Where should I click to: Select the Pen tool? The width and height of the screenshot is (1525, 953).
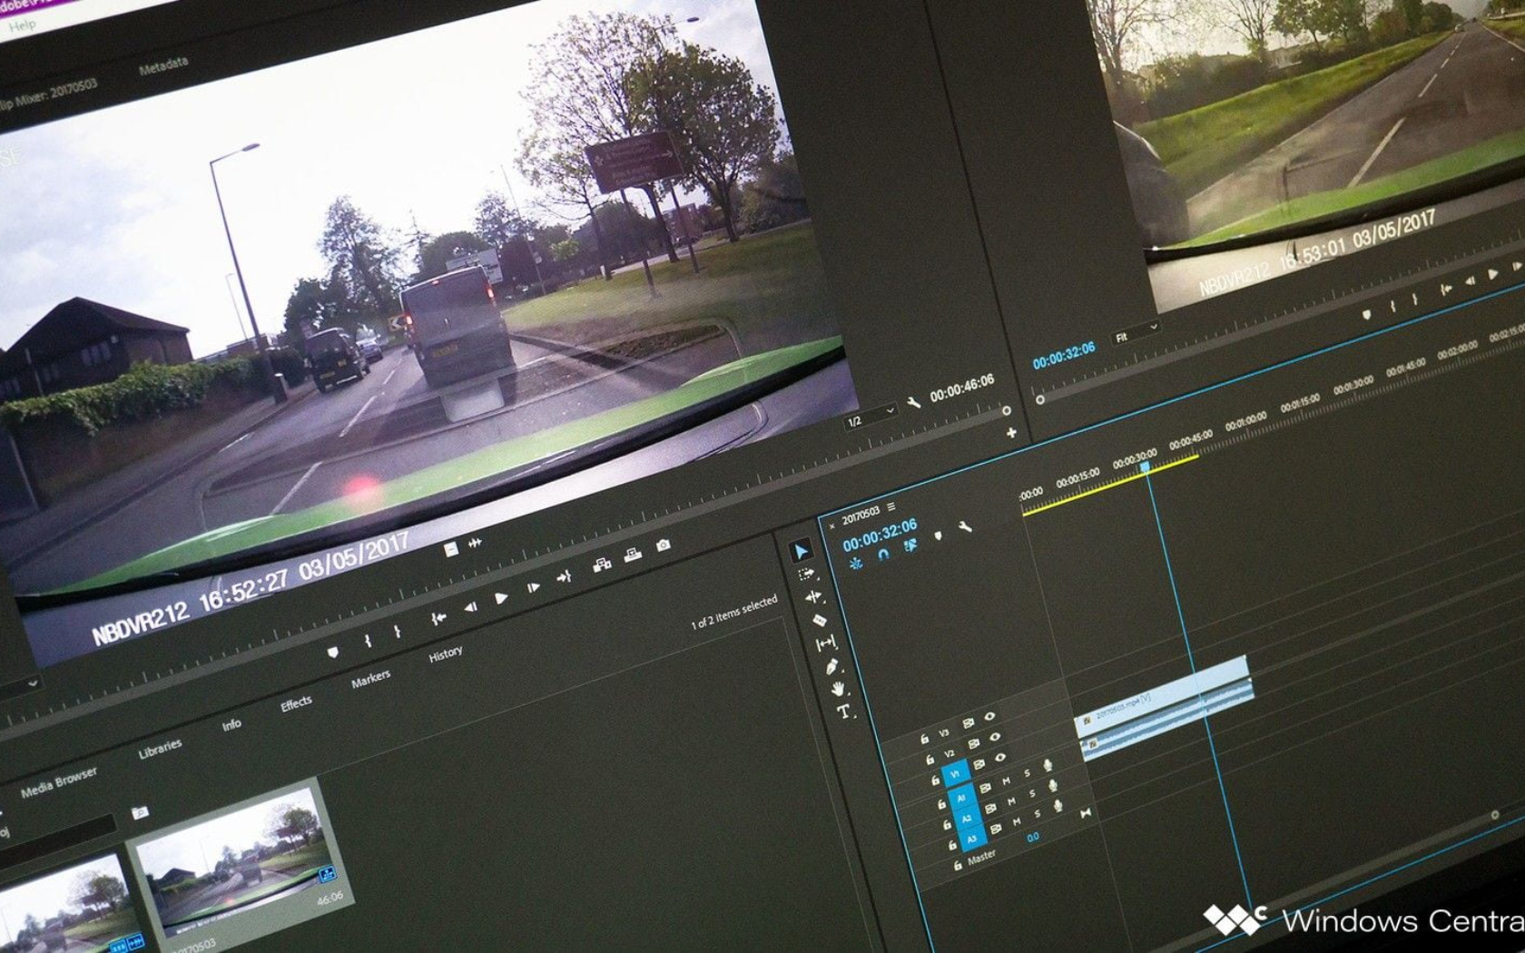[x=831, y=667]
